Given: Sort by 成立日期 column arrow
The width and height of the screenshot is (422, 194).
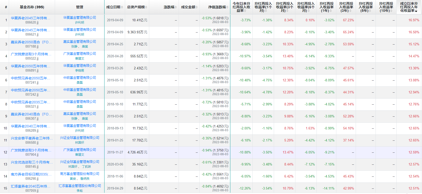Looking at the screenshot, I should coord(122,7).
